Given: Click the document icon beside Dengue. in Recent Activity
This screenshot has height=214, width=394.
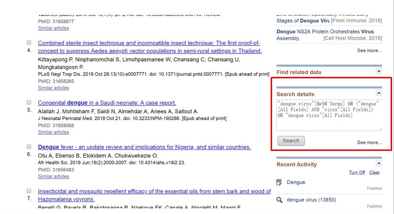Looking at the screenshot, I should point(279,182).
